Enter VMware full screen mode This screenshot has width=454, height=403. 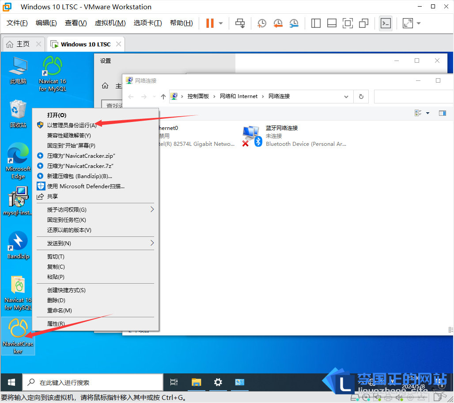pyautogui.click(x=348, y=23)
